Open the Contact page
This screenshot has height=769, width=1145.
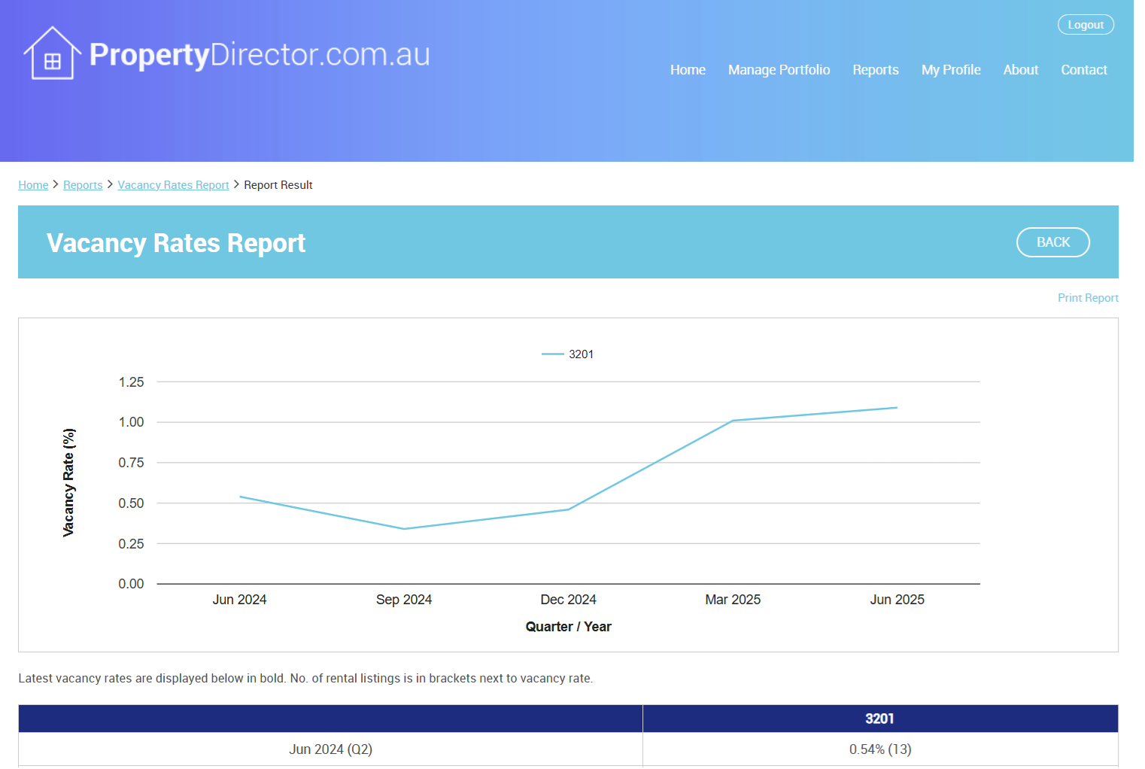pyautogui.click(x=1083, y=70)
